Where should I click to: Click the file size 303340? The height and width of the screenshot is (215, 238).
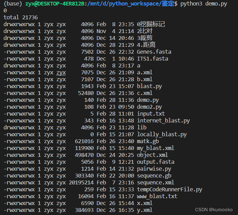click(84, 176)
